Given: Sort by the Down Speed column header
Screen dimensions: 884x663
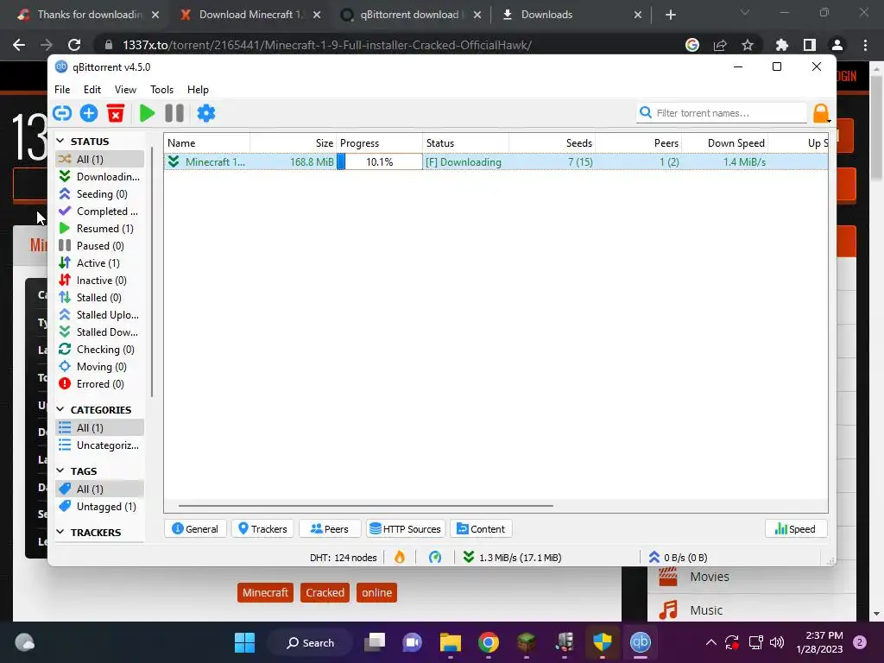Looking at the screenshot, I should (x=725, y=143).
